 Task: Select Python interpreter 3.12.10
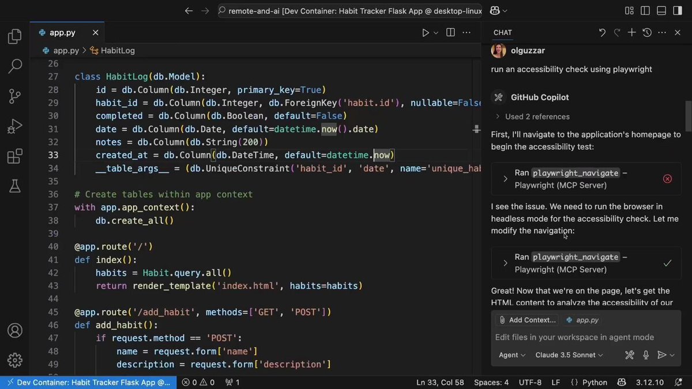click(x=650, y=382)
